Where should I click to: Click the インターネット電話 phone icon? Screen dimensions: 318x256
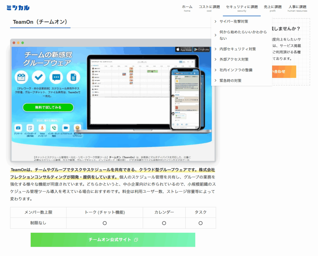tap(54, 128)
